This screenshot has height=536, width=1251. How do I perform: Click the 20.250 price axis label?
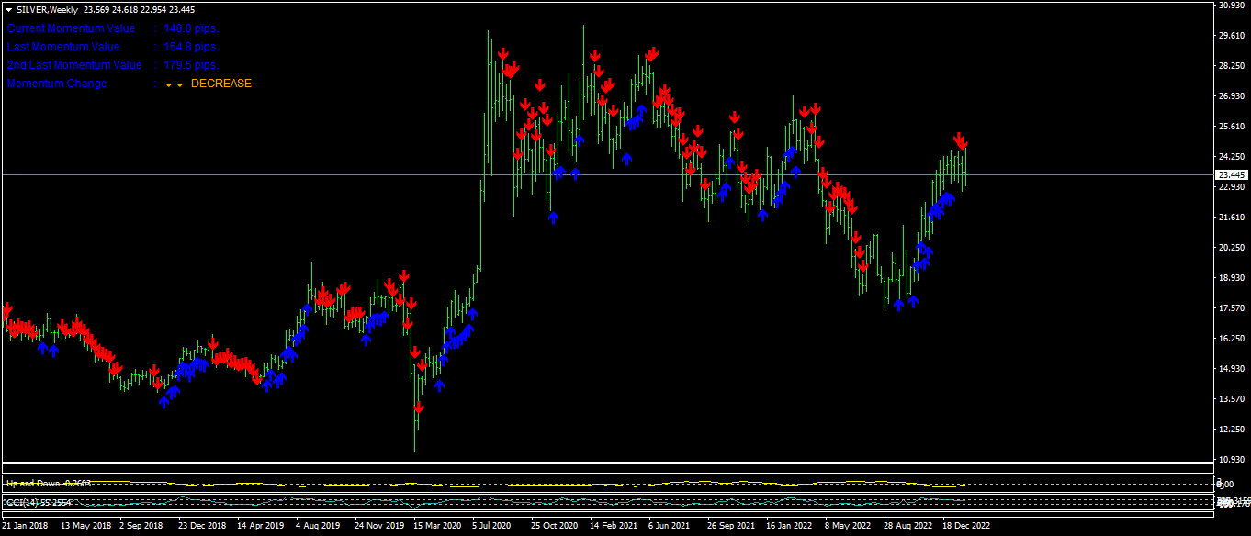click(1231, 248)
